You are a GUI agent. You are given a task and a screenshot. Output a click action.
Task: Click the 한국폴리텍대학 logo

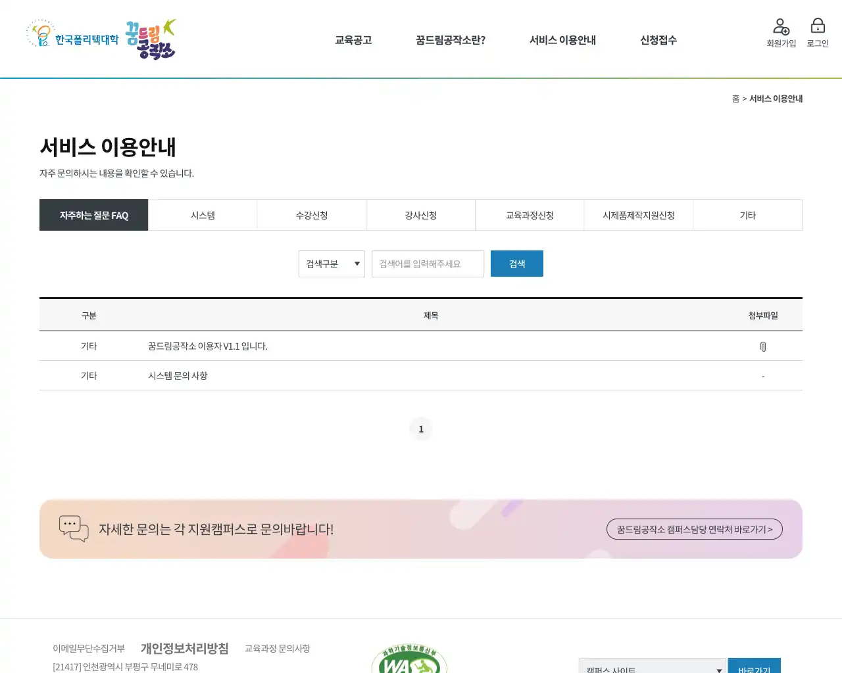(72, 38)
